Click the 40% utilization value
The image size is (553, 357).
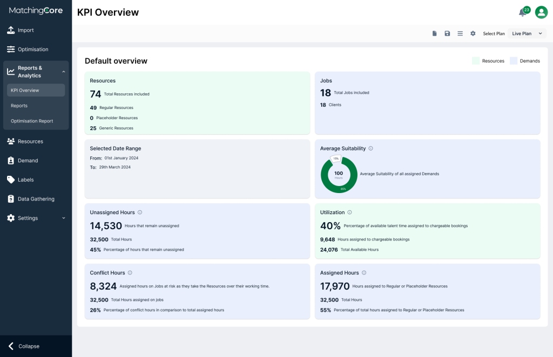pos(330,225)
